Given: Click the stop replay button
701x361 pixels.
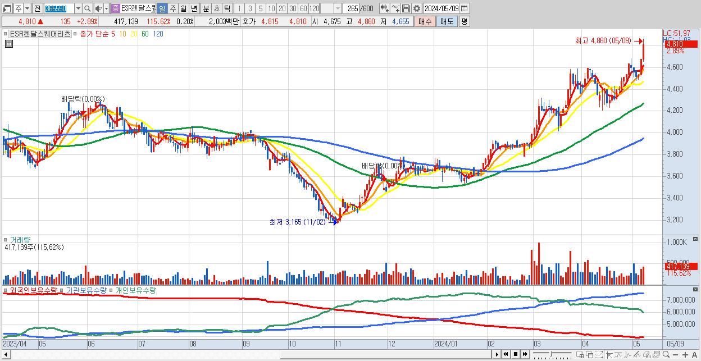Looking at the screenshot, I should click(516, 354).
